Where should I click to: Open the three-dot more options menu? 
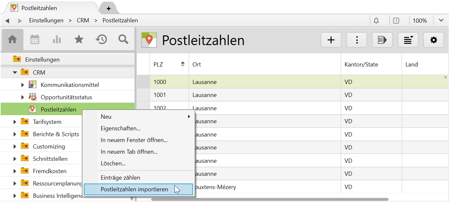click(357, 40)
